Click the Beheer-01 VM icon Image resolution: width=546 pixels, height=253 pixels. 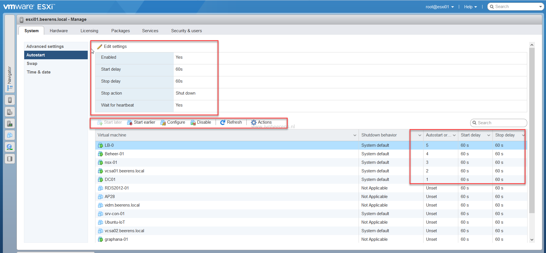coord(100,154)
